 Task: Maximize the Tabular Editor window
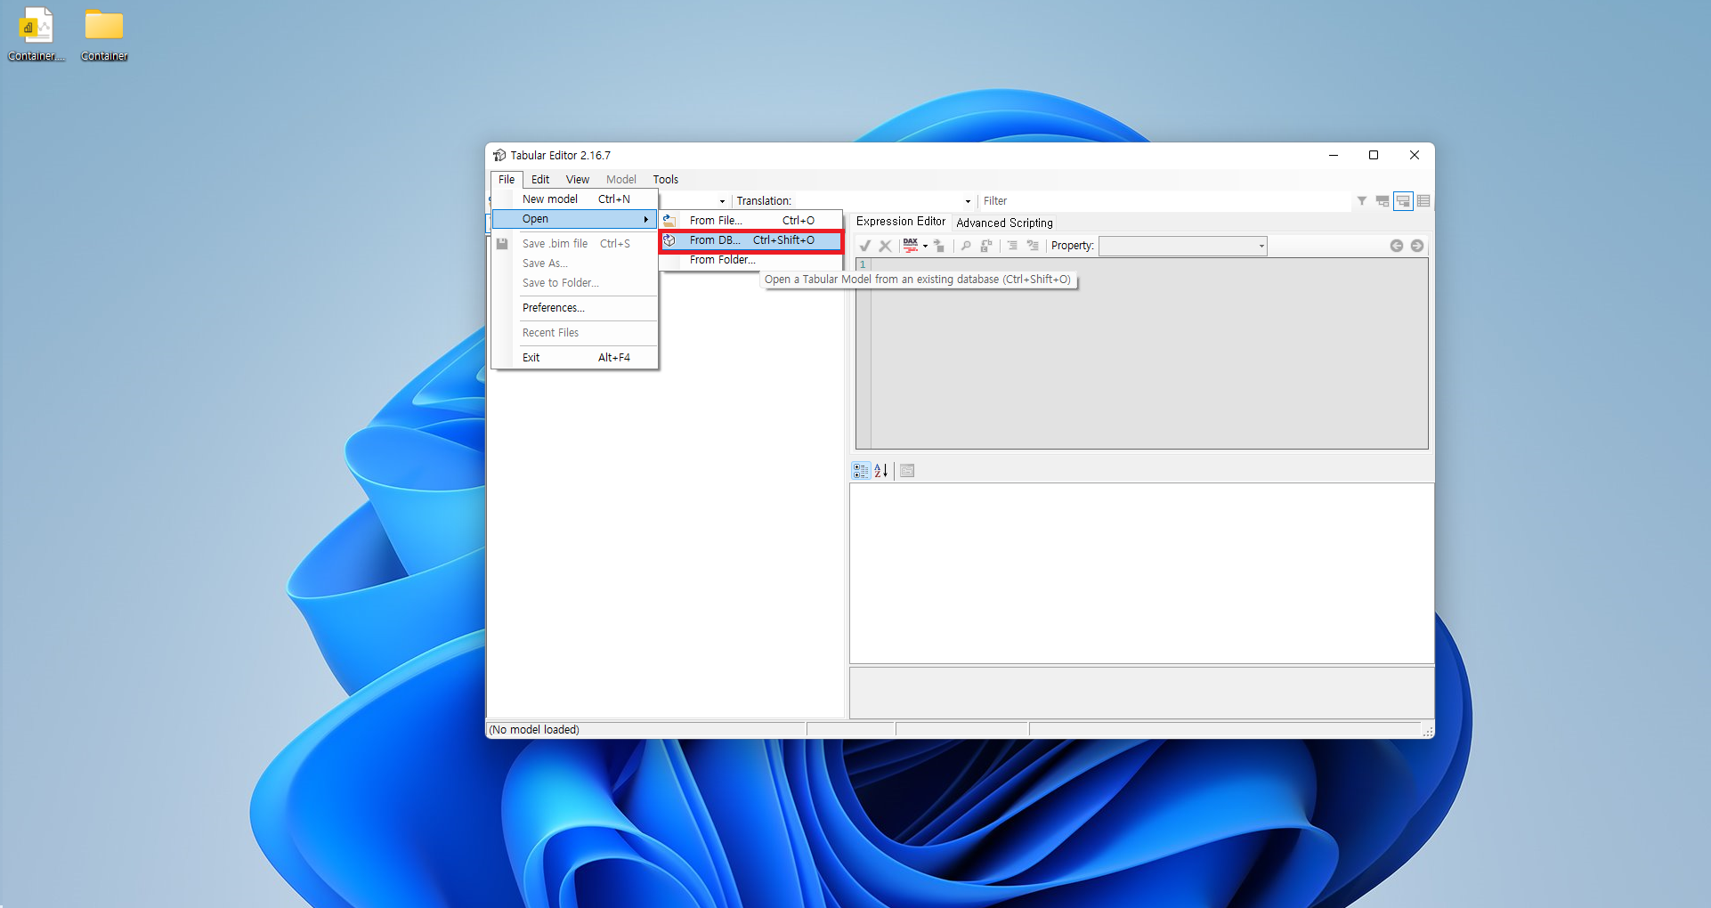pyautogui.click(x=1374, y=155)
